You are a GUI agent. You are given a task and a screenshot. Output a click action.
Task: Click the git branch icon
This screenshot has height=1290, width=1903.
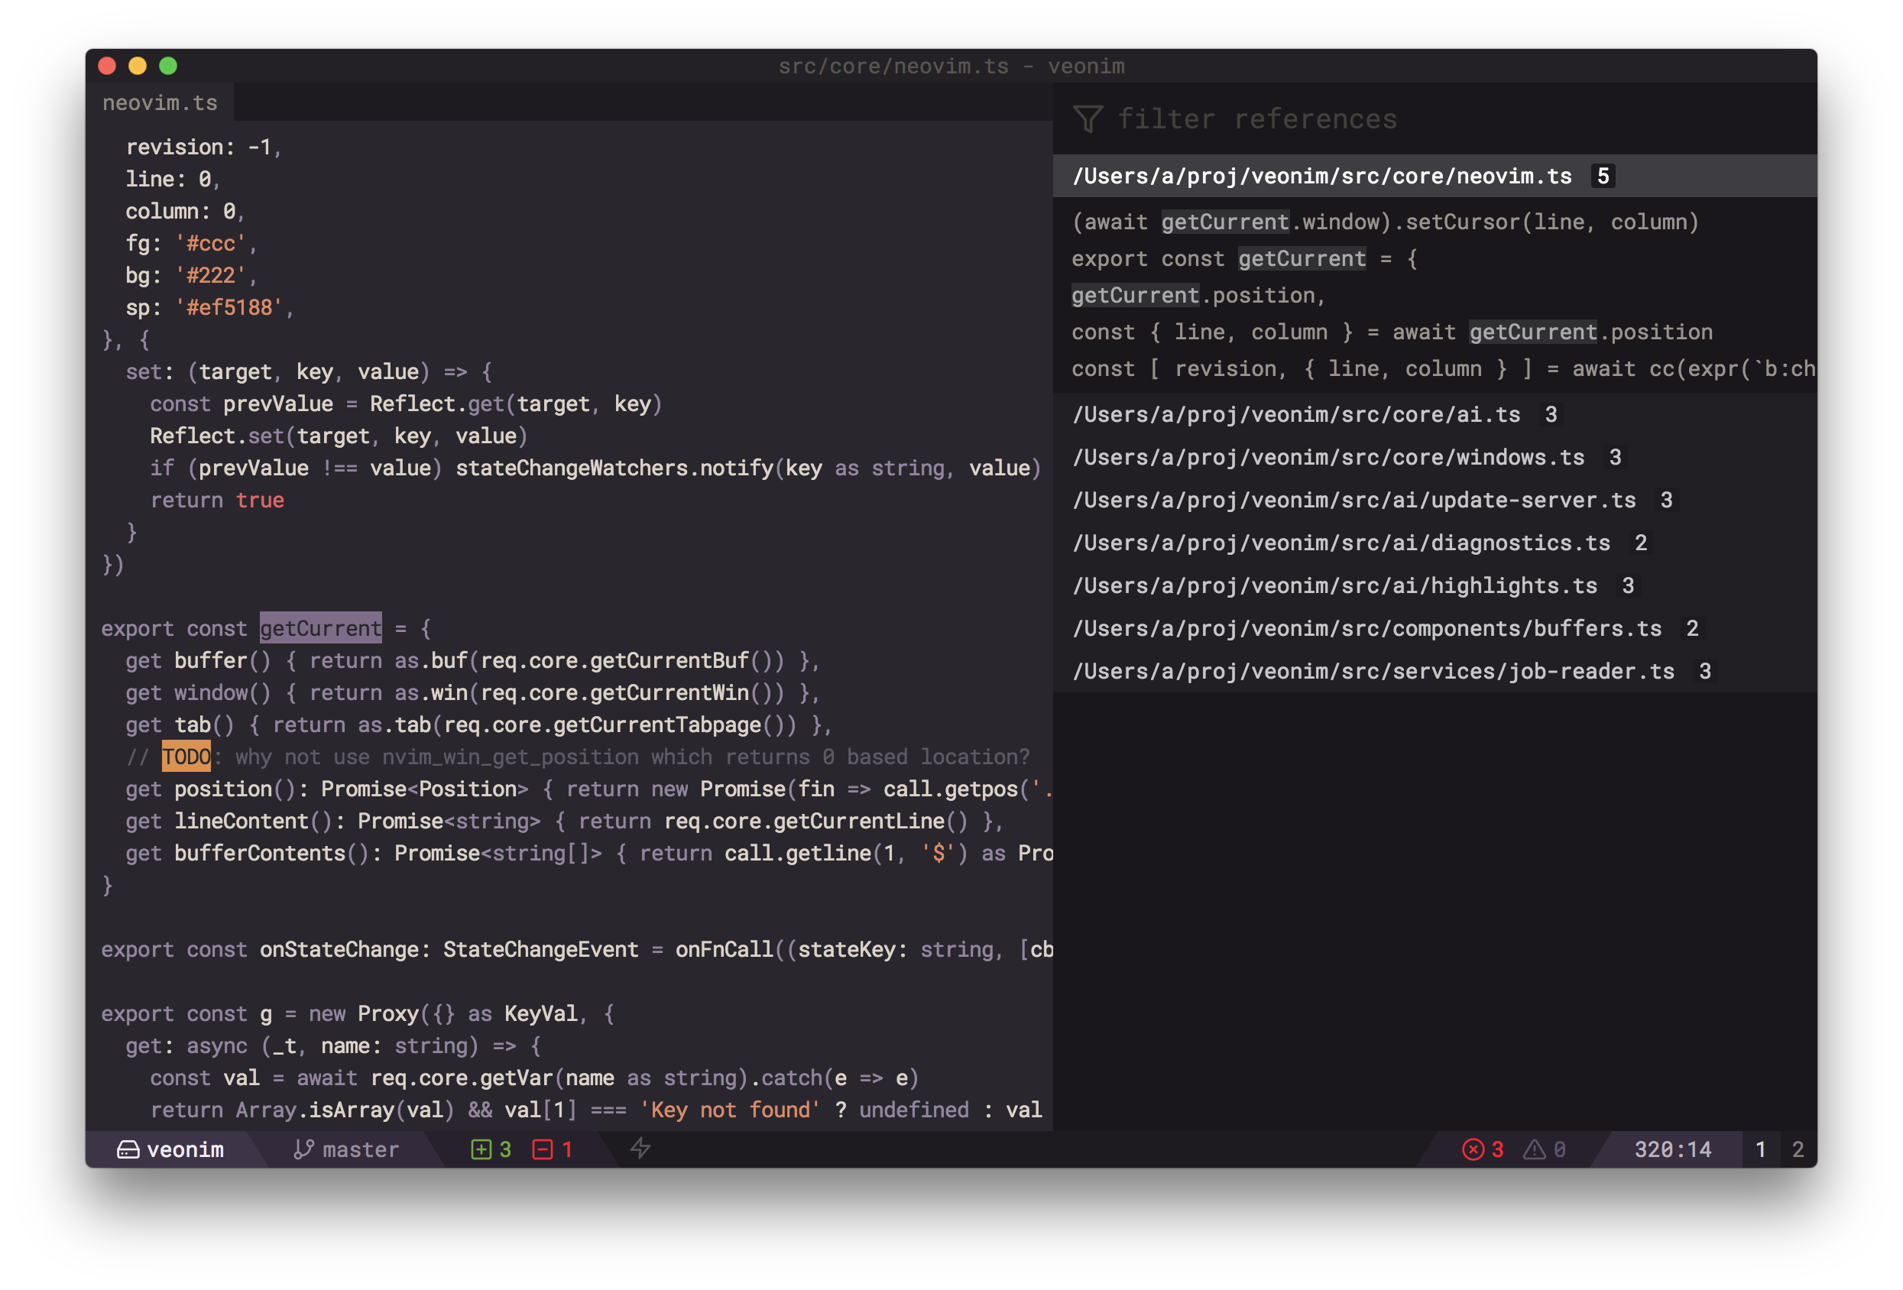click(304, 1150)
